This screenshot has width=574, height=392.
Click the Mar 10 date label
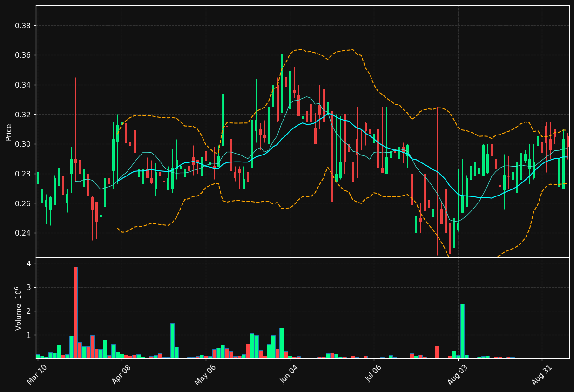pos(37,374)
